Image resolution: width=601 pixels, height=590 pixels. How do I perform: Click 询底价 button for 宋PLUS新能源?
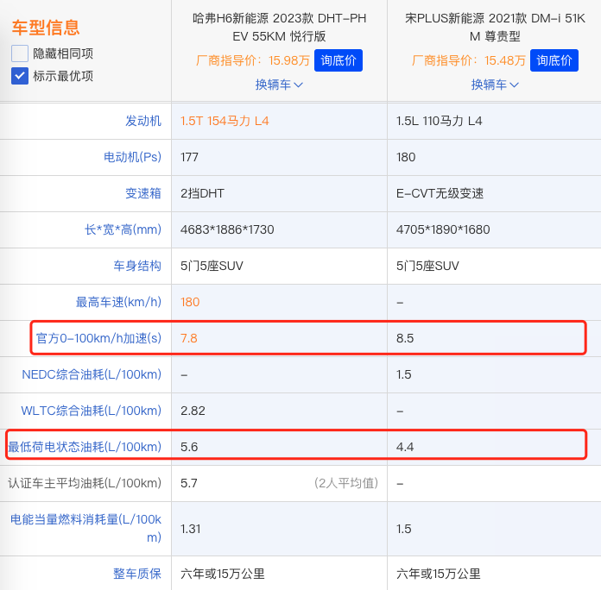554,60
